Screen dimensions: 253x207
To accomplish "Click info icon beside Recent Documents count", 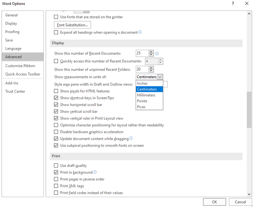I will pyautogui.click(x=157, y=53).
